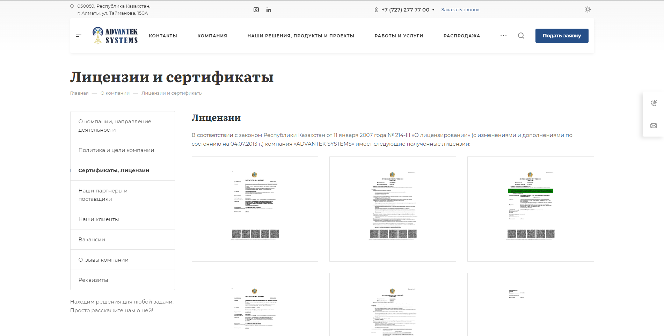Open the hamburger menu icon

click(x=79, y=36)
